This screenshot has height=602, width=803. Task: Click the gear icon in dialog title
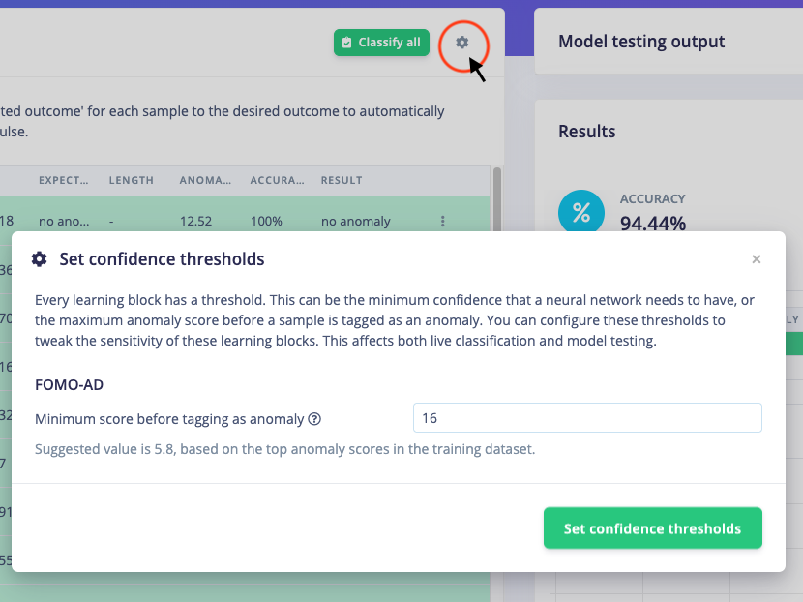click(x=40, y=259)
